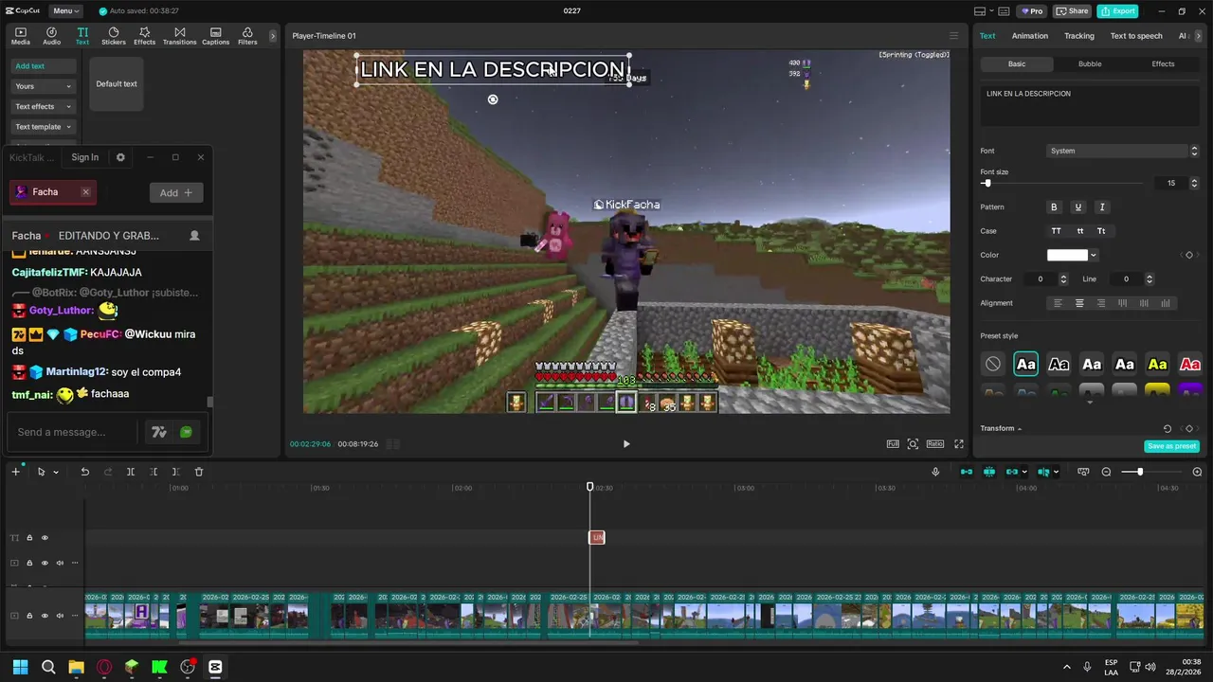Click the Font size slider
The image size is (1213, 682).
(x=1061, y=183)
